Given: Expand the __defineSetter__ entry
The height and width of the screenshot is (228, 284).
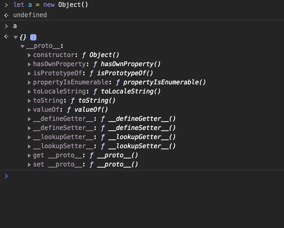Looking at the screenshot, I should [30, 128].
